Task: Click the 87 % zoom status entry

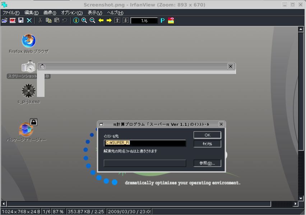Action: [x=58, y=212]
